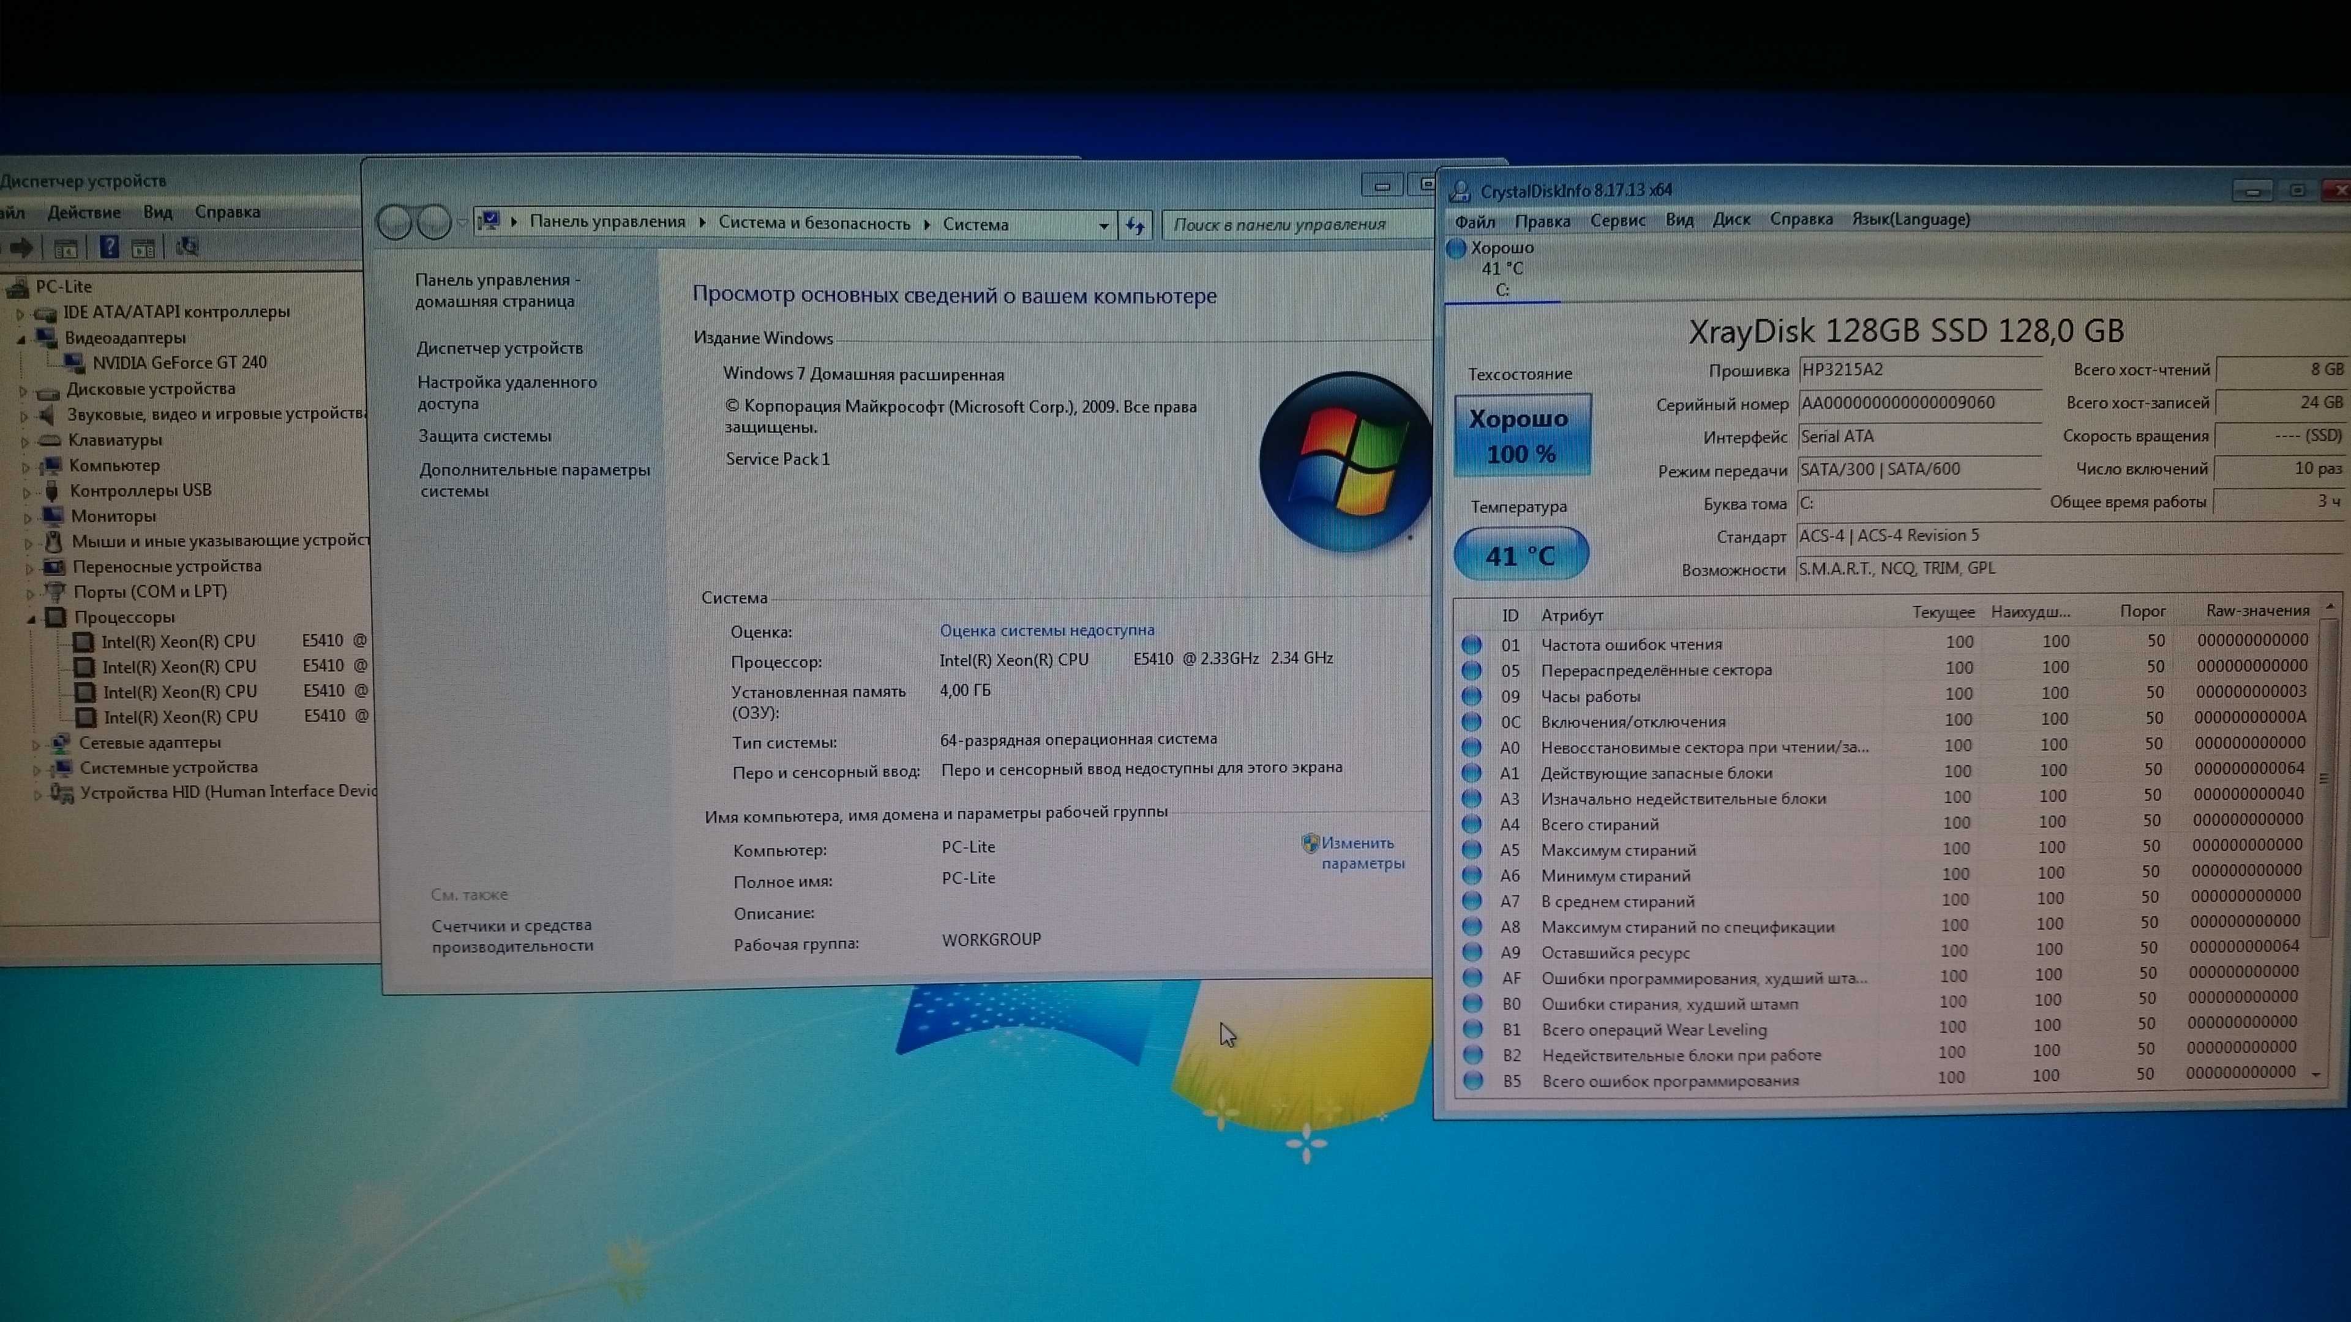This screenshot has height=1322, width=2351.
Task: Click the 41 °C temperature button
Action: tap(1520, 554)
